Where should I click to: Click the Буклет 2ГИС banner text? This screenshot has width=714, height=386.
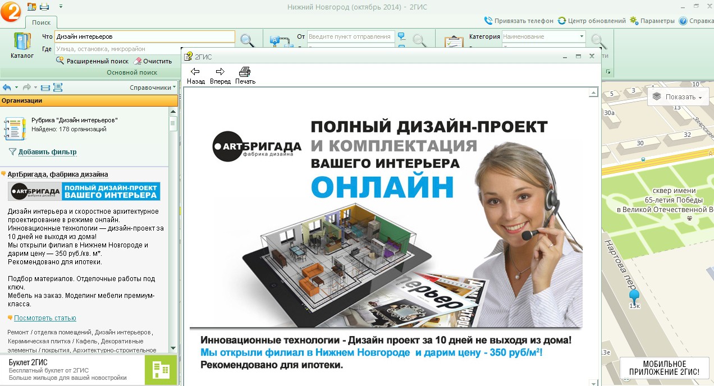68,370
